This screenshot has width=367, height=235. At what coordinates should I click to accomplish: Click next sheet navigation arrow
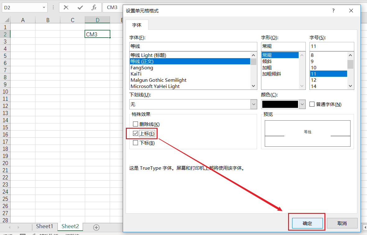(18, 227)
